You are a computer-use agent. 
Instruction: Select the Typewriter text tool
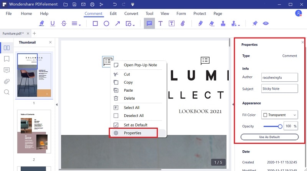click(x=160, y=23)
